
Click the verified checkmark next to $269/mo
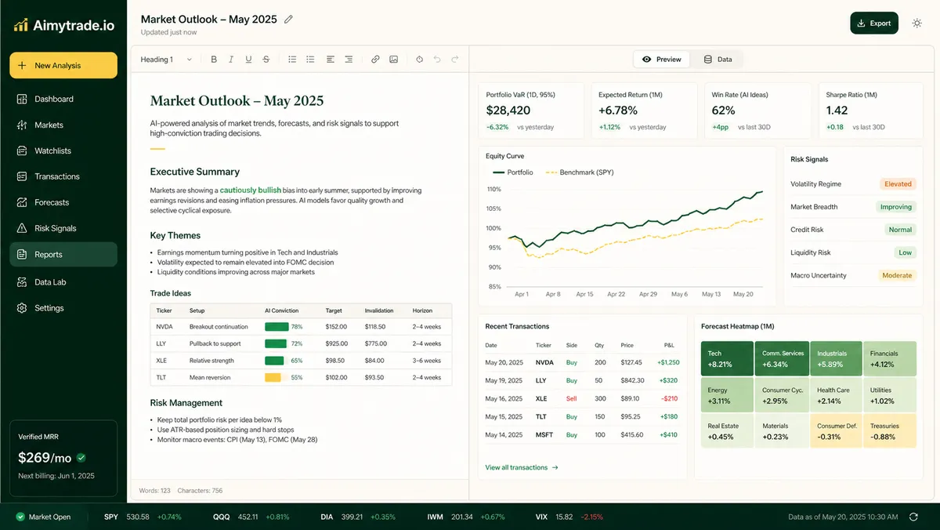coord(81,458)
